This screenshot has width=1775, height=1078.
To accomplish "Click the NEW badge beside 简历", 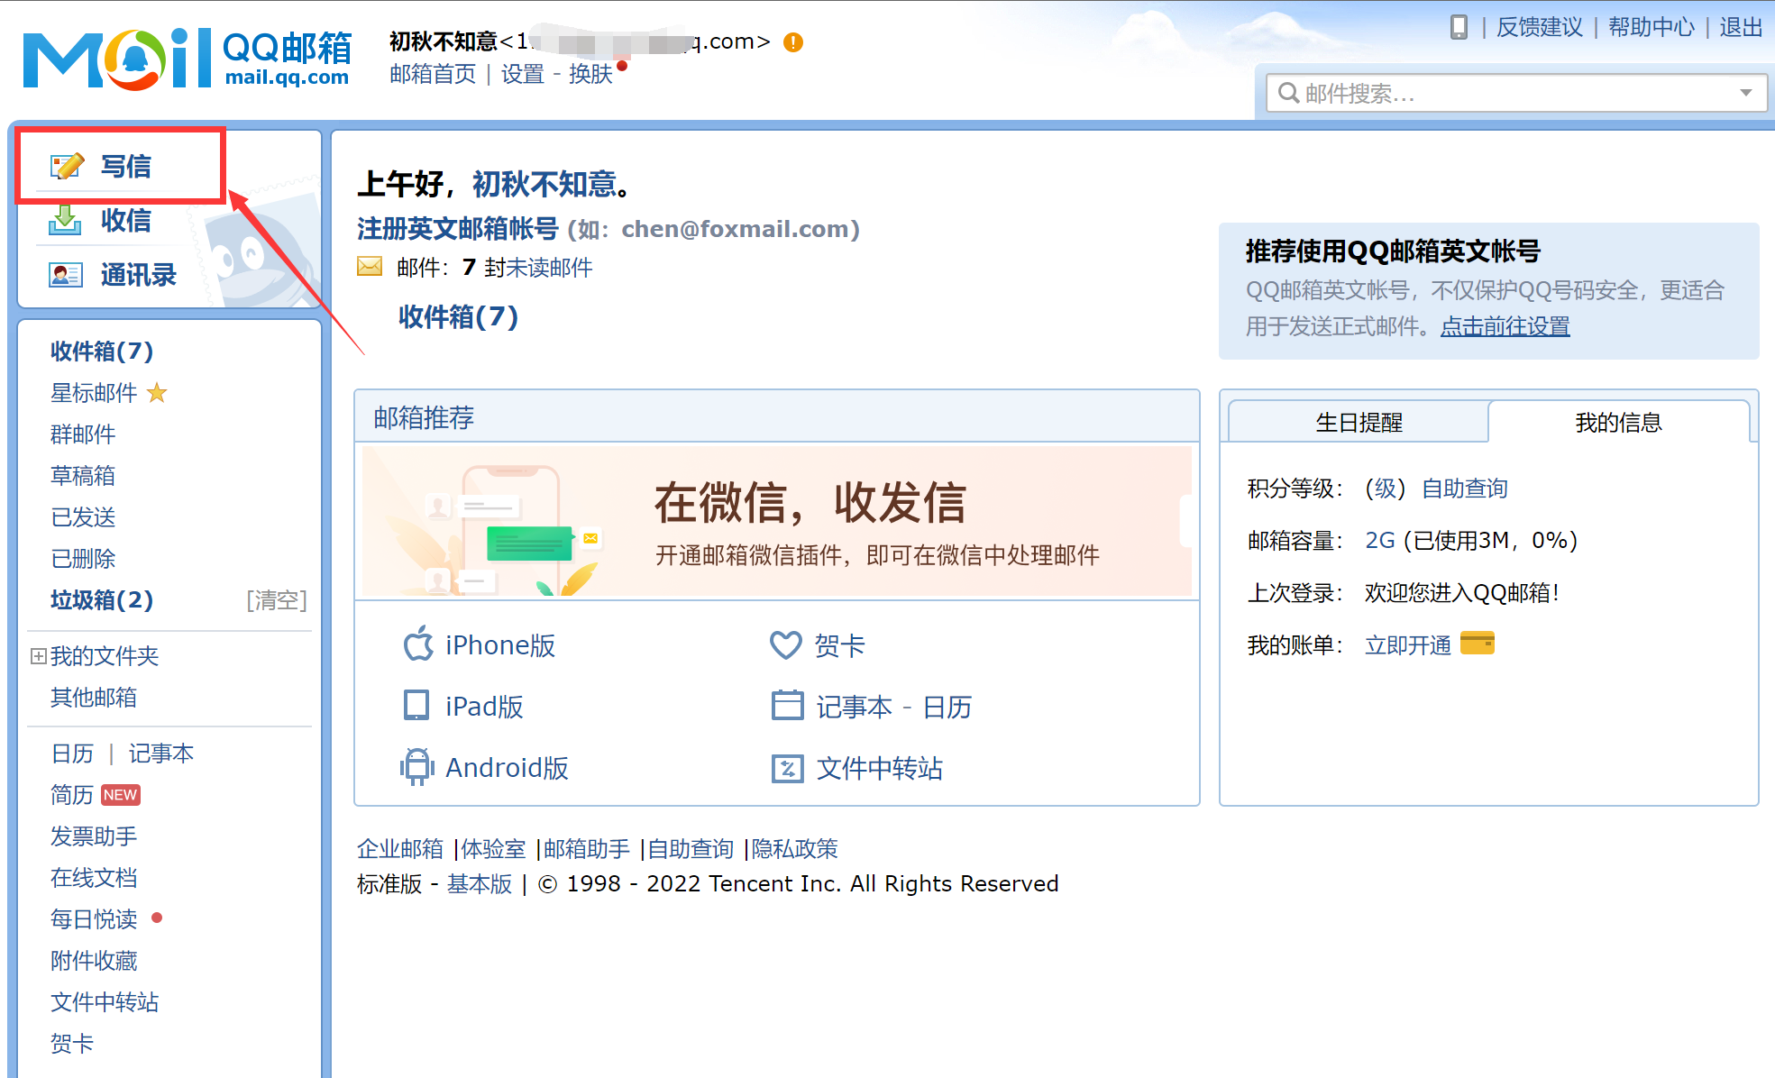I will pos(120,795).
